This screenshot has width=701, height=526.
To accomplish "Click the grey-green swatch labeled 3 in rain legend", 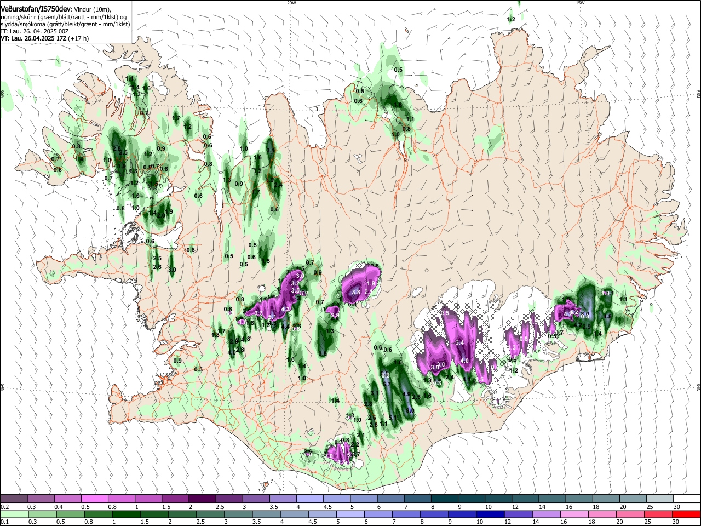I will click(x=238, y=514).
